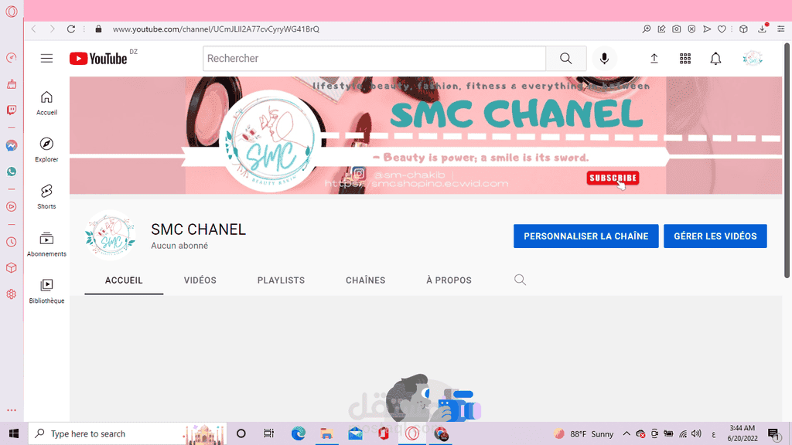The height and width of the screenshot is (445, 792).
Task: Click the page vertical scrollbar
Action: [787, 161]
